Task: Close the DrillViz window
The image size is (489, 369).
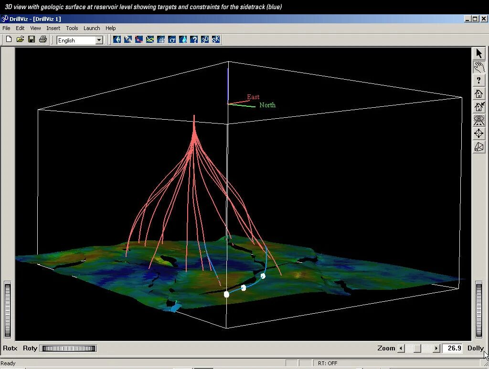Action: click(483, 19)
